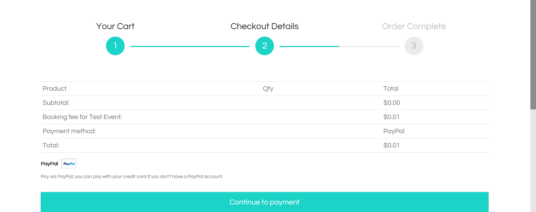
Task: Click the Payment method PayPal value
Action: click(x=394, y=131)
